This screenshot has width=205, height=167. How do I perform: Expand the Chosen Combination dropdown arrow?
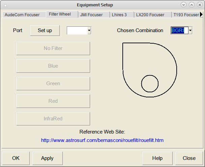pyautogui.click(x=191, y=30)
